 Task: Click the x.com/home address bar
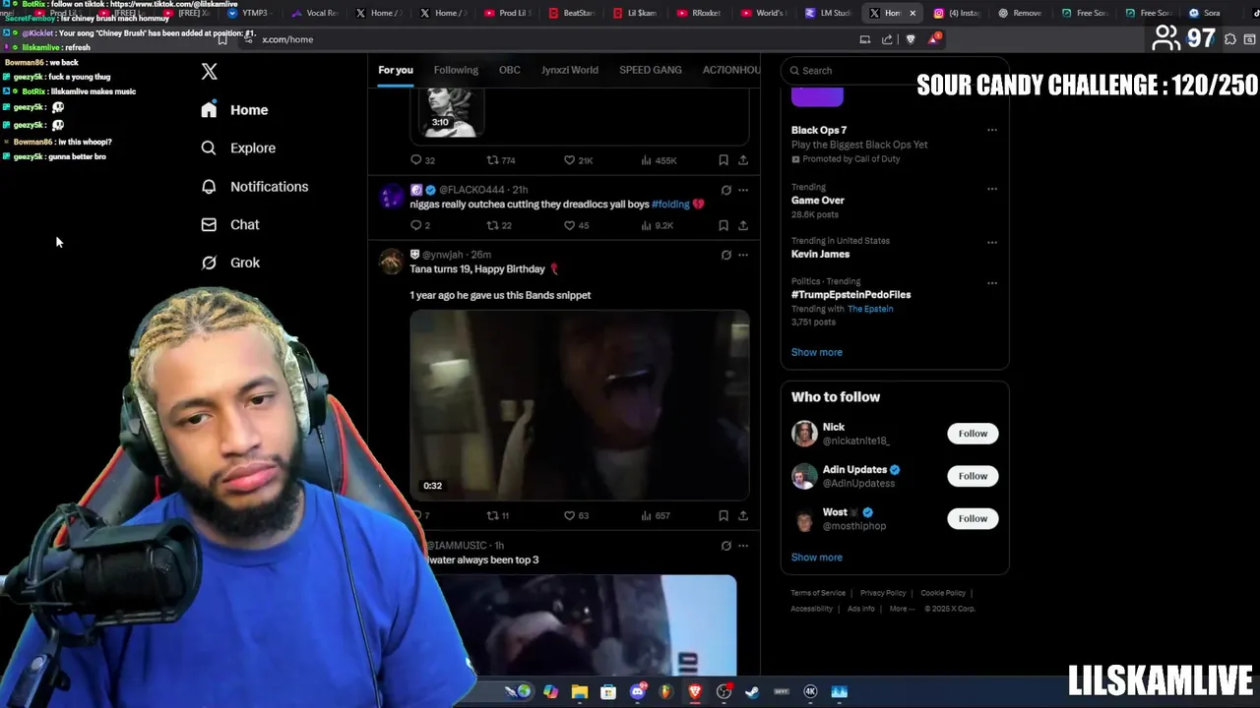pyautogui.click(x=551, y=39)
